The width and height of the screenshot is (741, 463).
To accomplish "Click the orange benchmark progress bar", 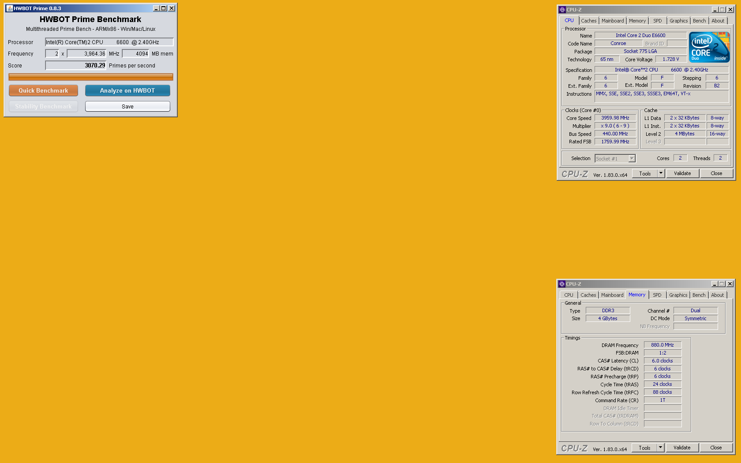I will (91, 77).
